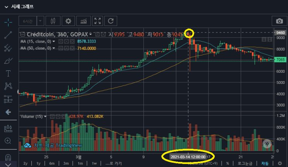Select the trend line drawing tool
This screenshot has width=288, height=167.
(x=8, y=35)
